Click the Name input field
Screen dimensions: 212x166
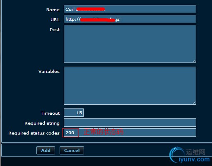coord(130,9)
